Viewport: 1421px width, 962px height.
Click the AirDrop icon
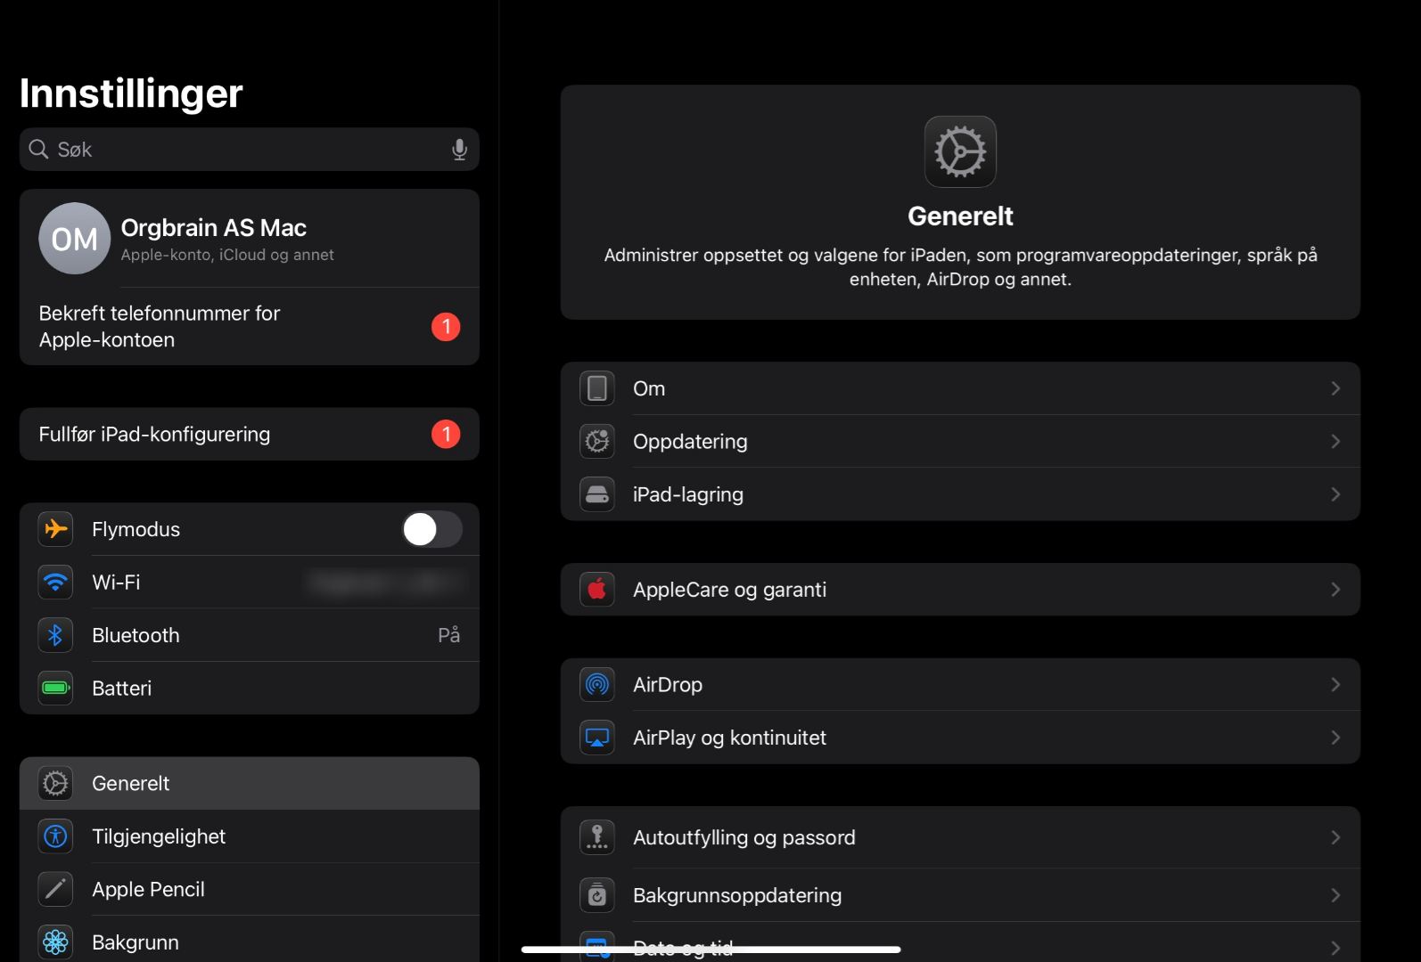(597, 685)
